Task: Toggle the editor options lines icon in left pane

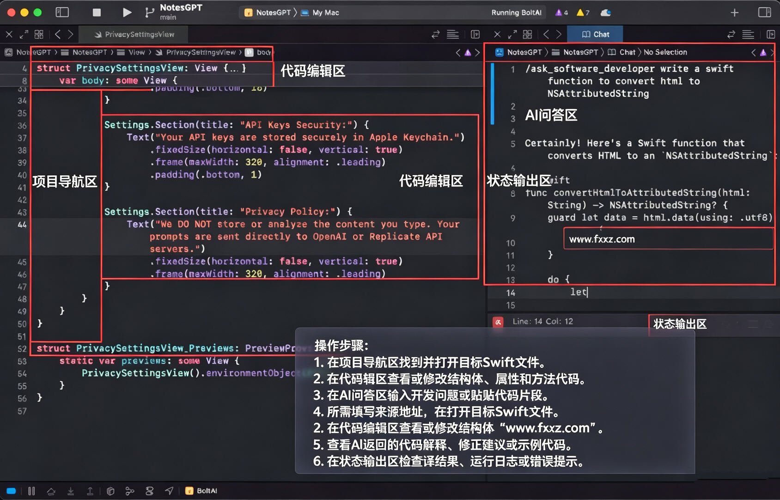Action: [453, 34]
